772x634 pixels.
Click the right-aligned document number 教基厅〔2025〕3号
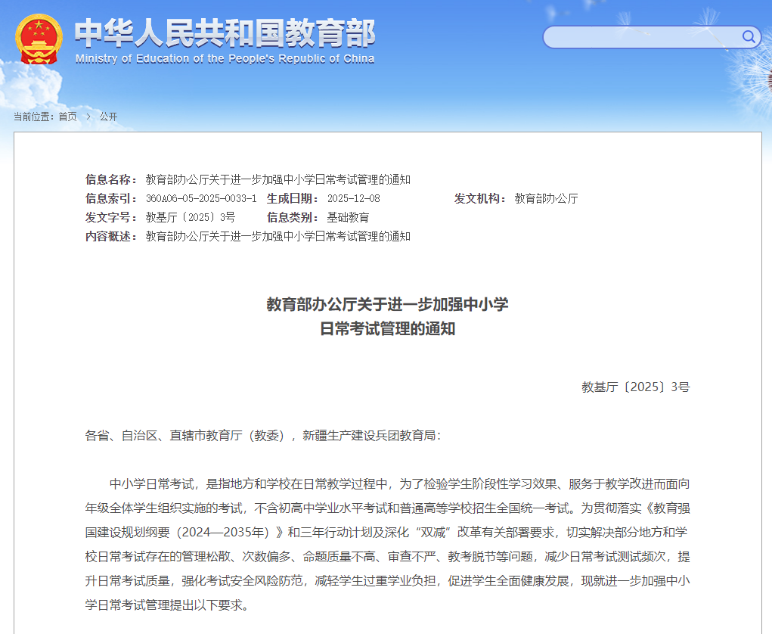click(x=635, y=387)
